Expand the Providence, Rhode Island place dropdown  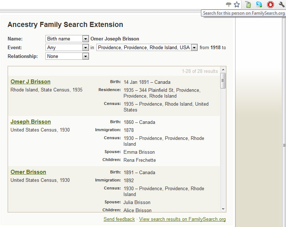pyautogui.click(x=147, y=48)
